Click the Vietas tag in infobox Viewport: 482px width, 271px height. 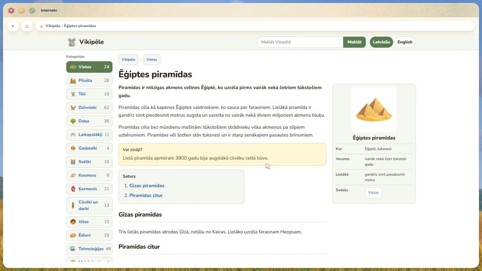click(x=373, y=193)
